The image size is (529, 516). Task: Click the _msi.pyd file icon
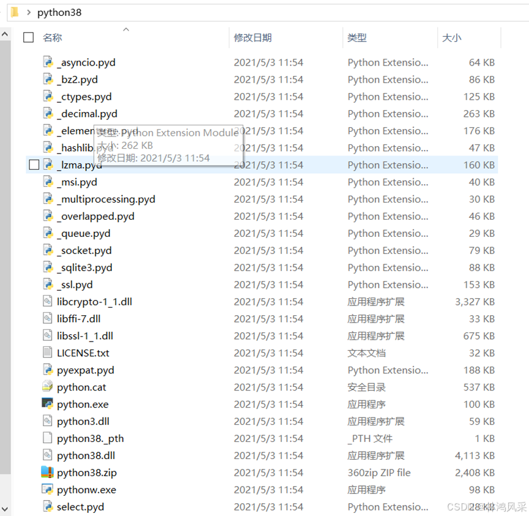(48, 182)
